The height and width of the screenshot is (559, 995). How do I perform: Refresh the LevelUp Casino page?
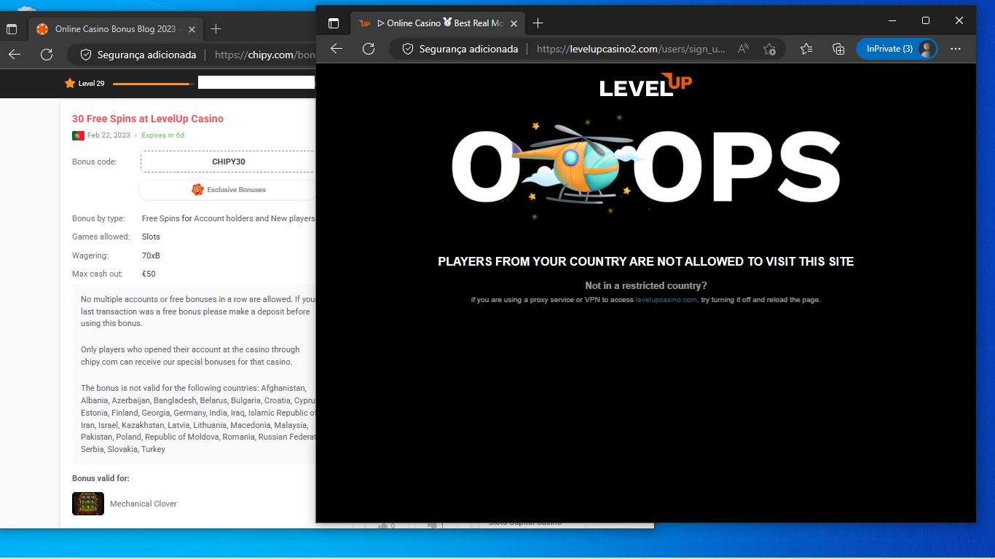pos(369,49)
